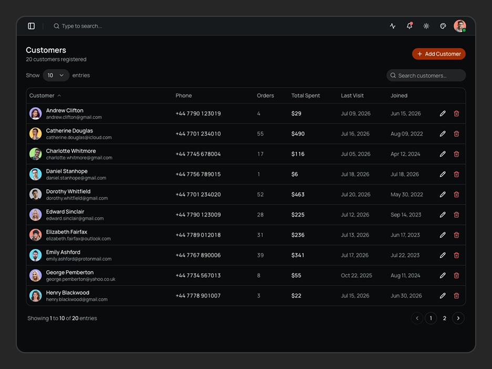492x369 pixels.
Task: Click the name Elizabeth Fairfax
Action: (x=67, y=232)
